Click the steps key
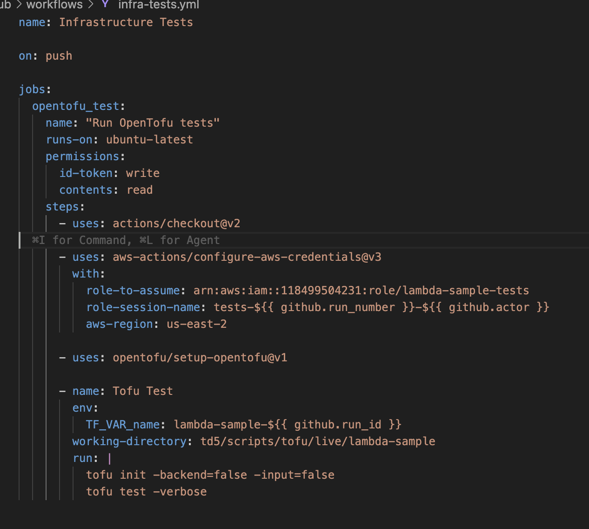Image resolution: width=589 pixels, height=529 pixels. tap(62, 207)
